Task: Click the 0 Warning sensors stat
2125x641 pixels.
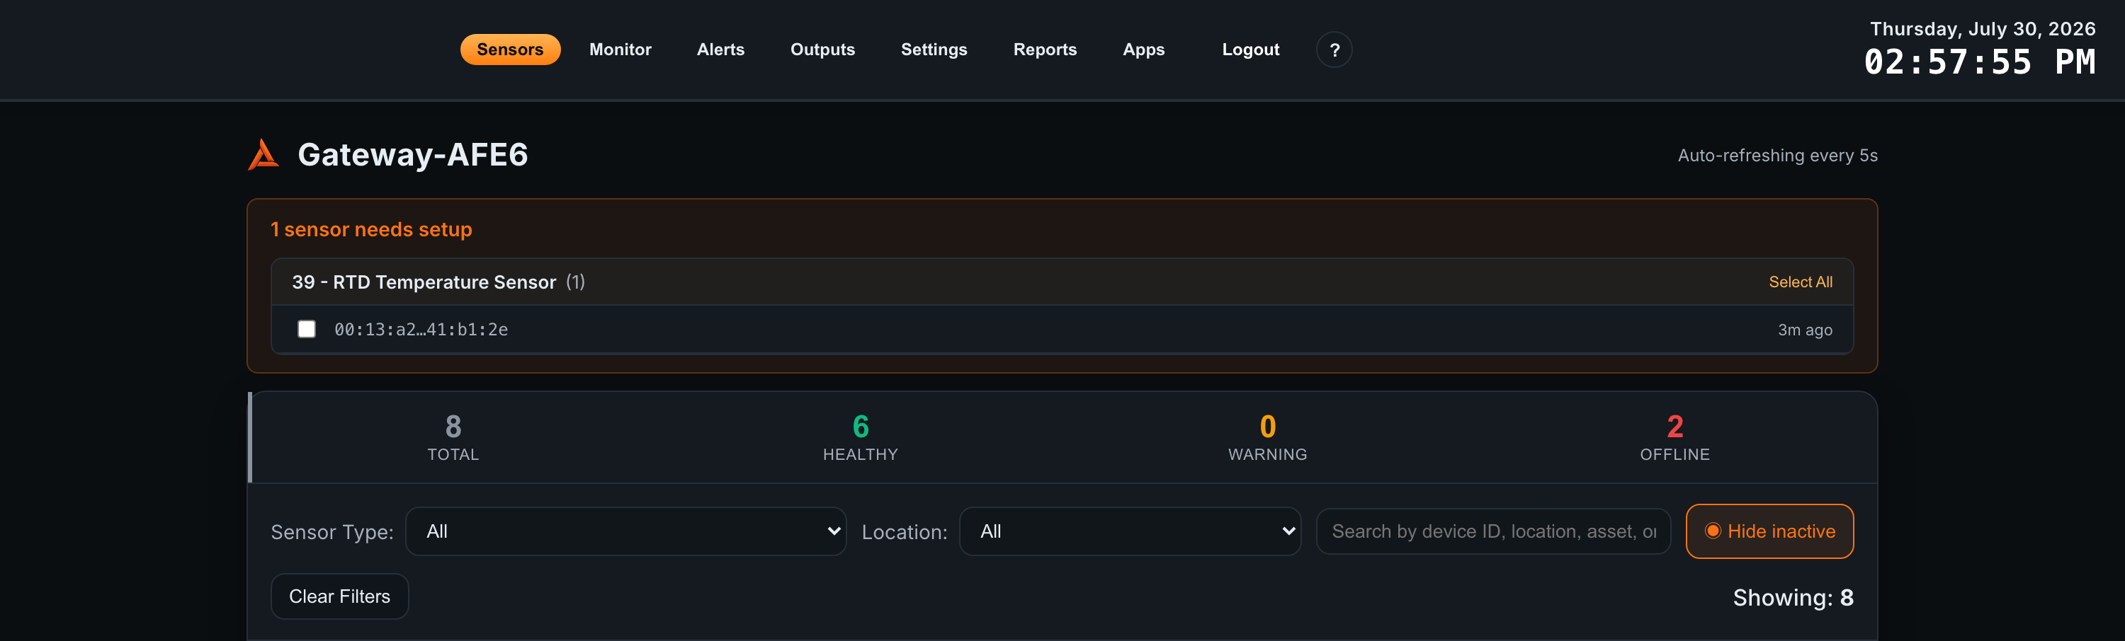Action: [1267, 437]
